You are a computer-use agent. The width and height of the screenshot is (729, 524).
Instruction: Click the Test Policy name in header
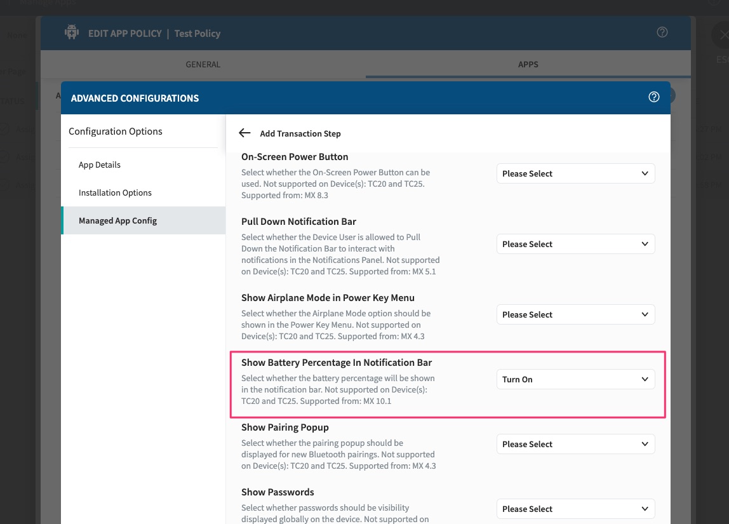pos(197,33)
